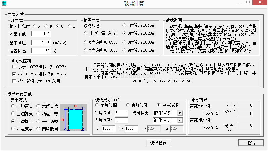
Task: Expand the inner pane glass type dropdown
Action: click(x=180, y=120)
